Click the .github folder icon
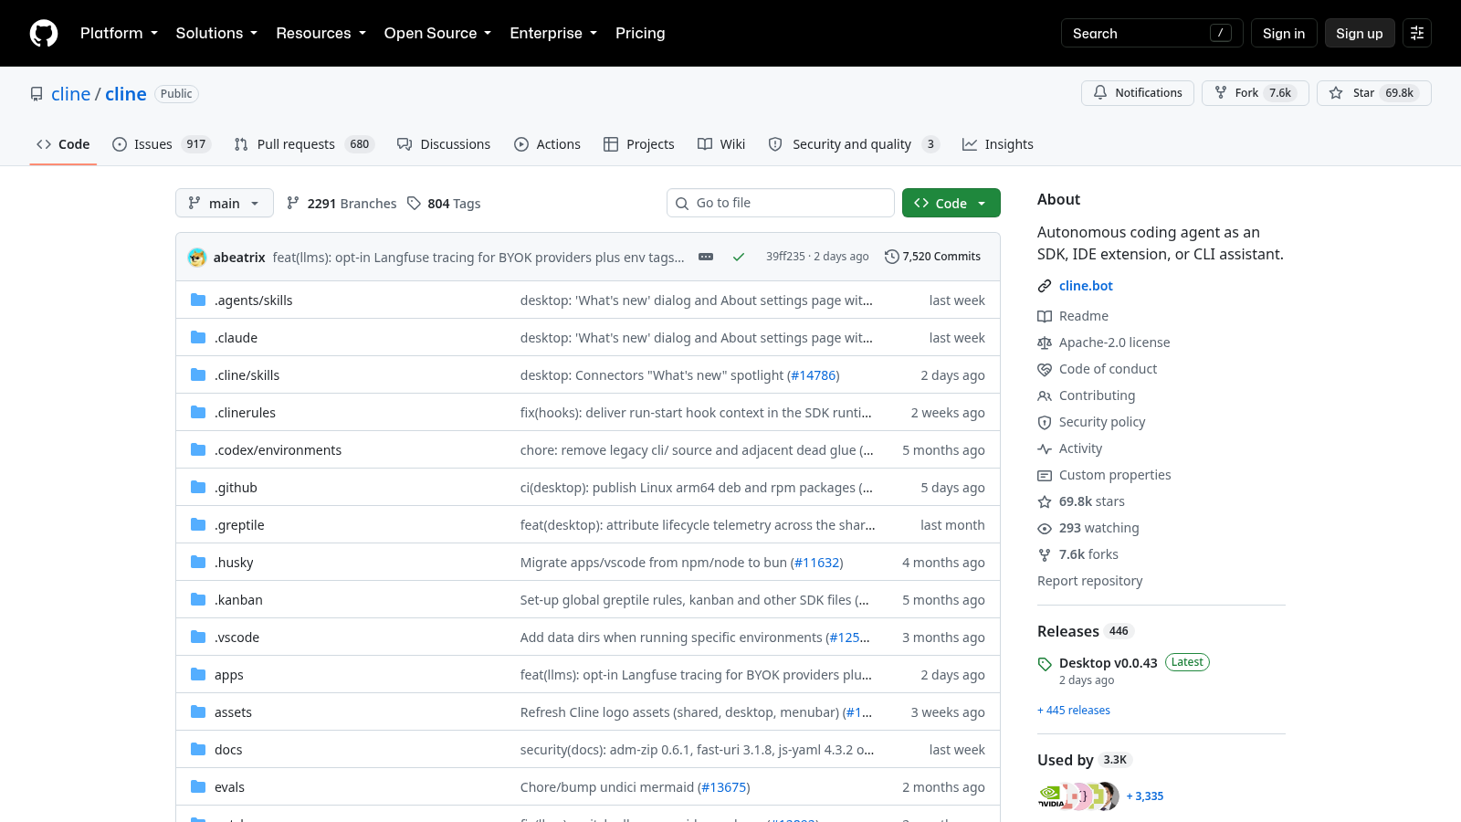 coord(198,487)
